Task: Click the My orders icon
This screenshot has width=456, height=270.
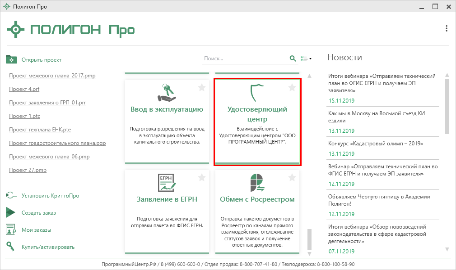Action: tap(11, 230)
